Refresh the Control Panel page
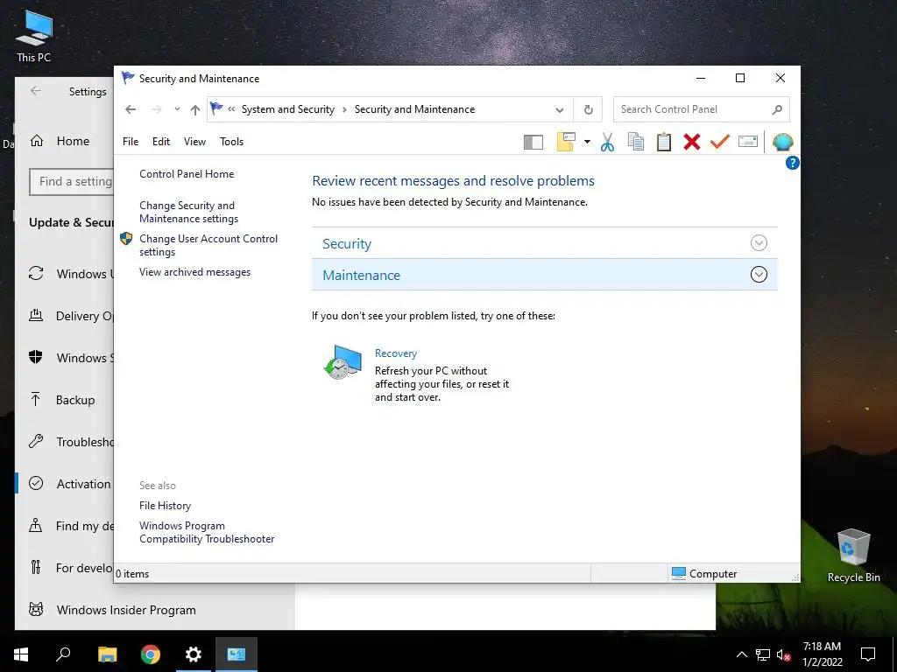 588,109
